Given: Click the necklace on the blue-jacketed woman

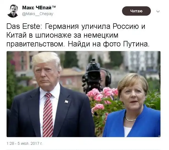Looking at the screenshot, I should [130, 119].
